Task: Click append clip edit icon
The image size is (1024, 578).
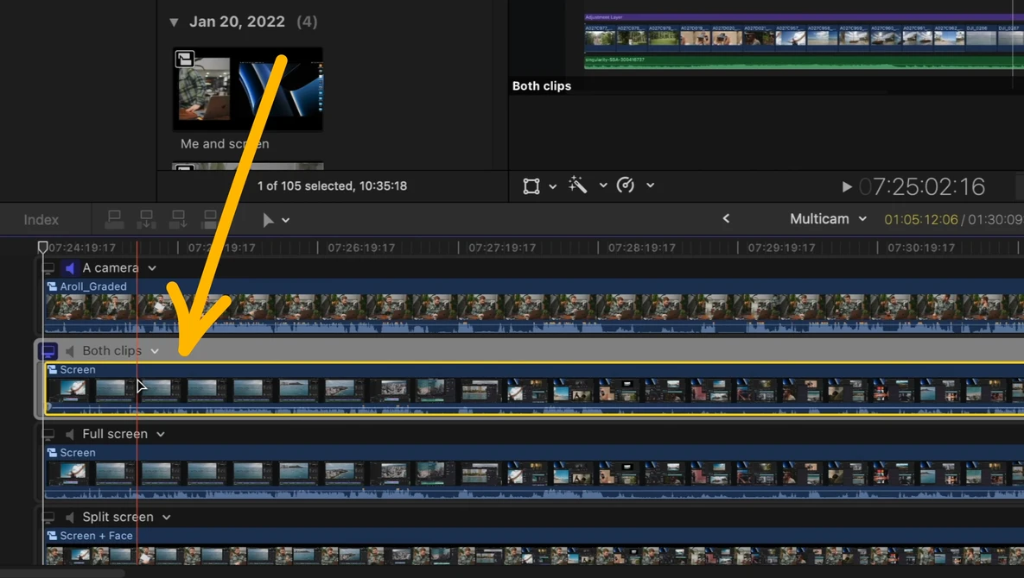Action: 178,220
